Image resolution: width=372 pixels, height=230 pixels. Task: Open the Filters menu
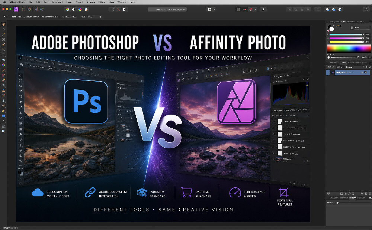[x=102, y=2]
